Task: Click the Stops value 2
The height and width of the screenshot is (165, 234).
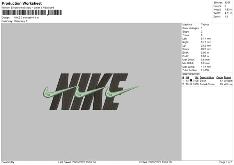Action: [x=202, y=32]
